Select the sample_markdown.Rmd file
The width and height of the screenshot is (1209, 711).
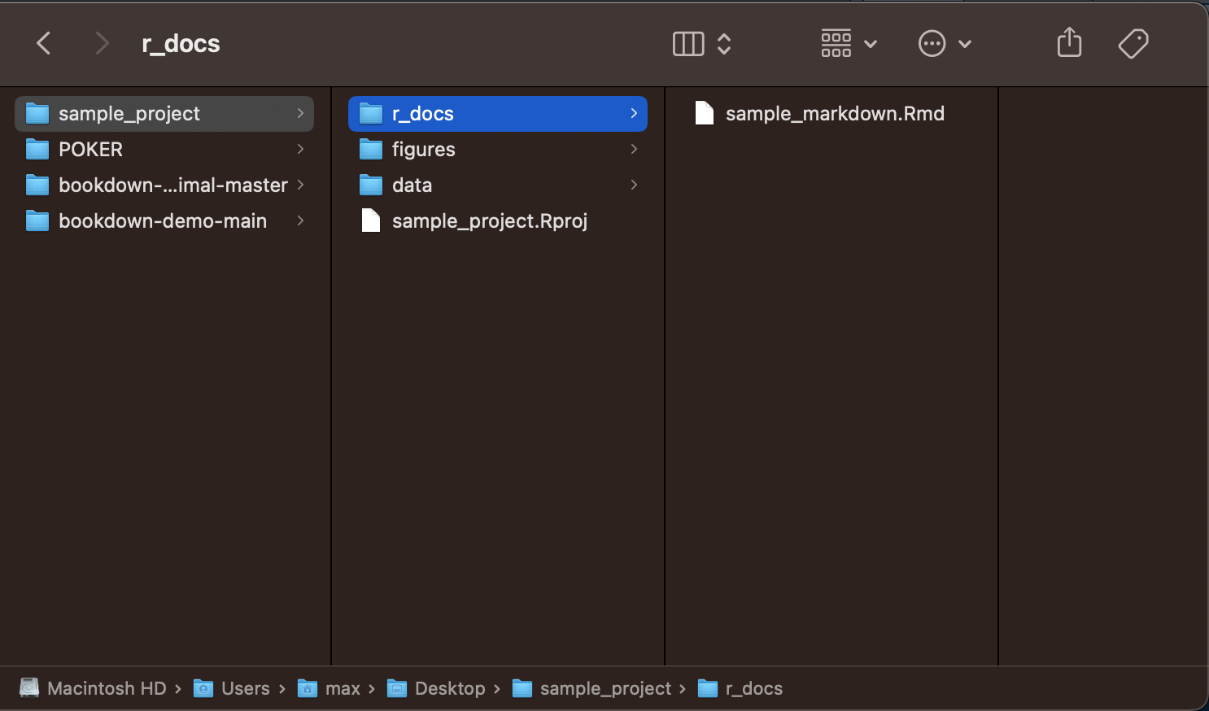tap(834, 114)
